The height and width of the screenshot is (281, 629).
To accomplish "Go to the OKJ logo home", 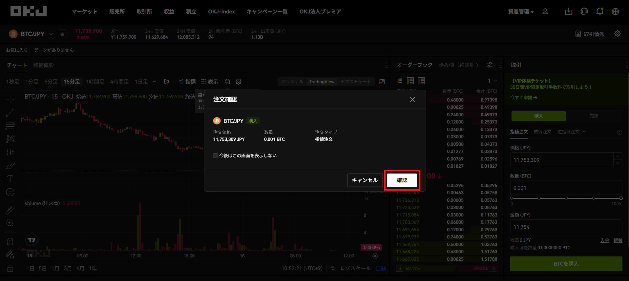I will (29, 11).
